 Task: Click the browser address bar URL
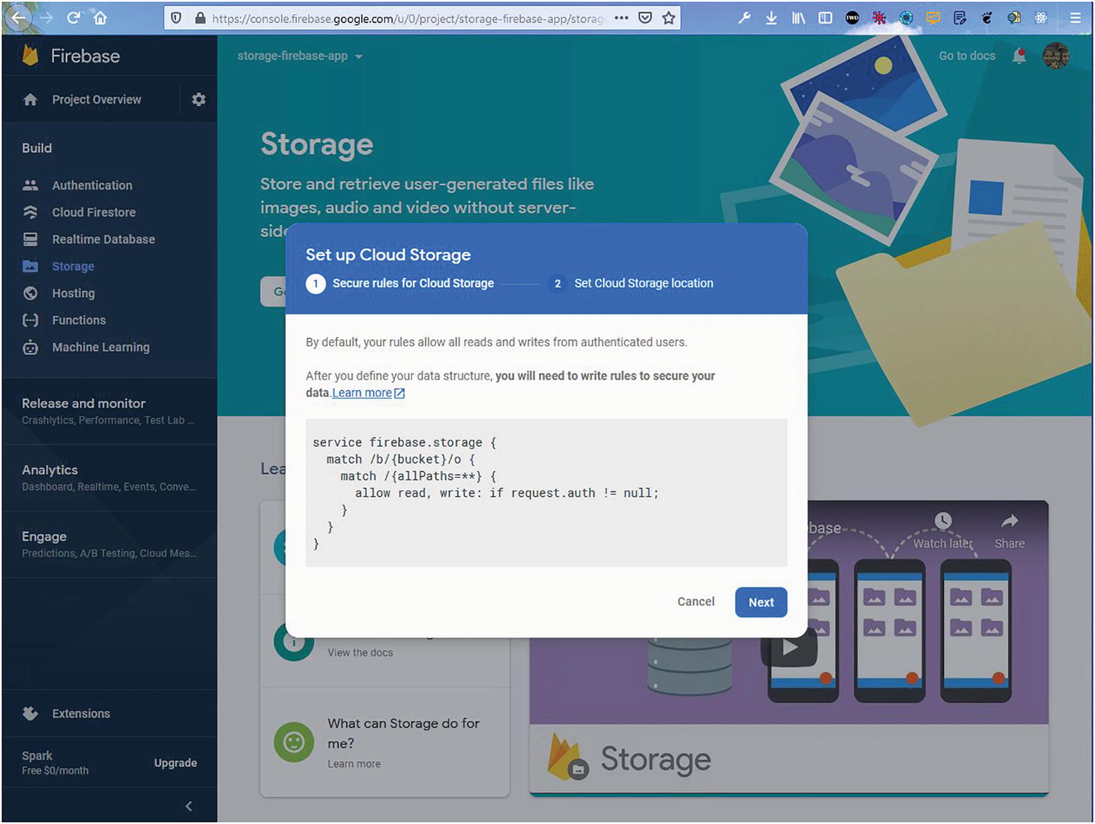pyautogui.click(x=406, y=19)
